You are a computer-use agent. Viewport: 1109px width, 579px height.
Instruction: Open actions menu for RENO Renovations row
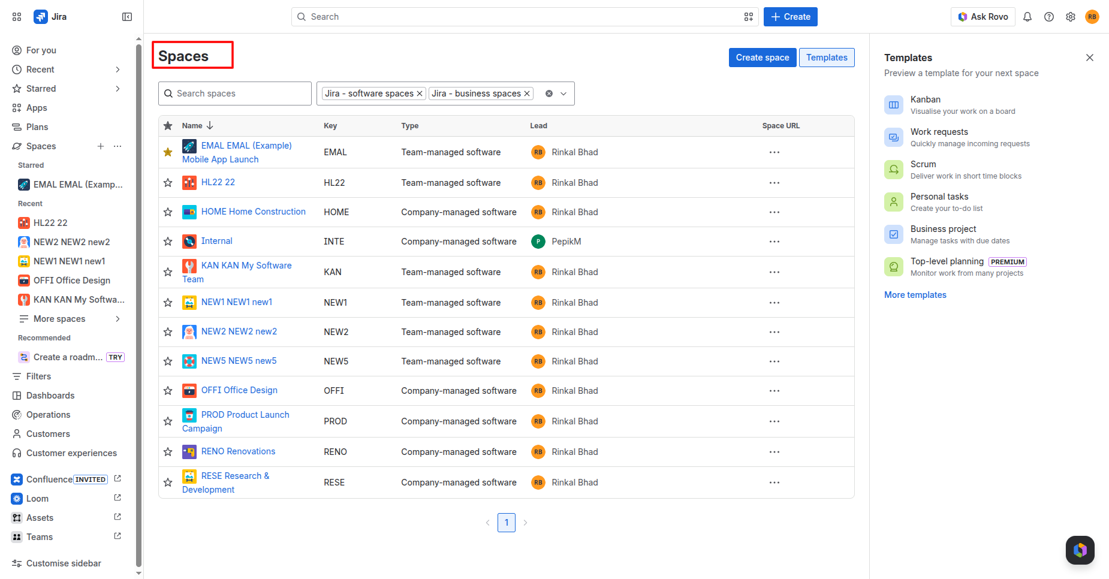tap(775, 452)
